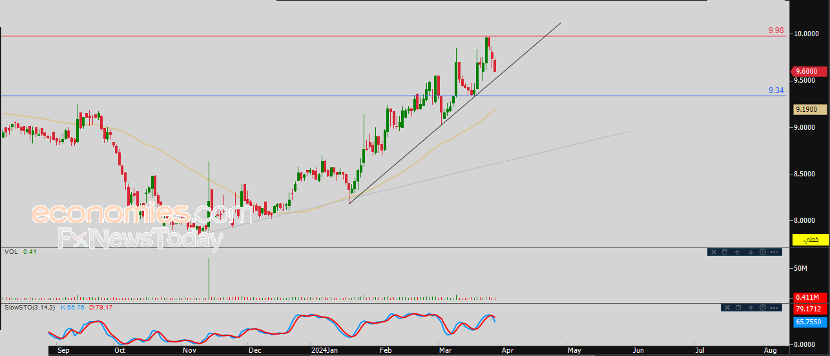Viewport: 830px width, 356px height.
Task: Click the Nov label on time axis
Action: point(189,350)
